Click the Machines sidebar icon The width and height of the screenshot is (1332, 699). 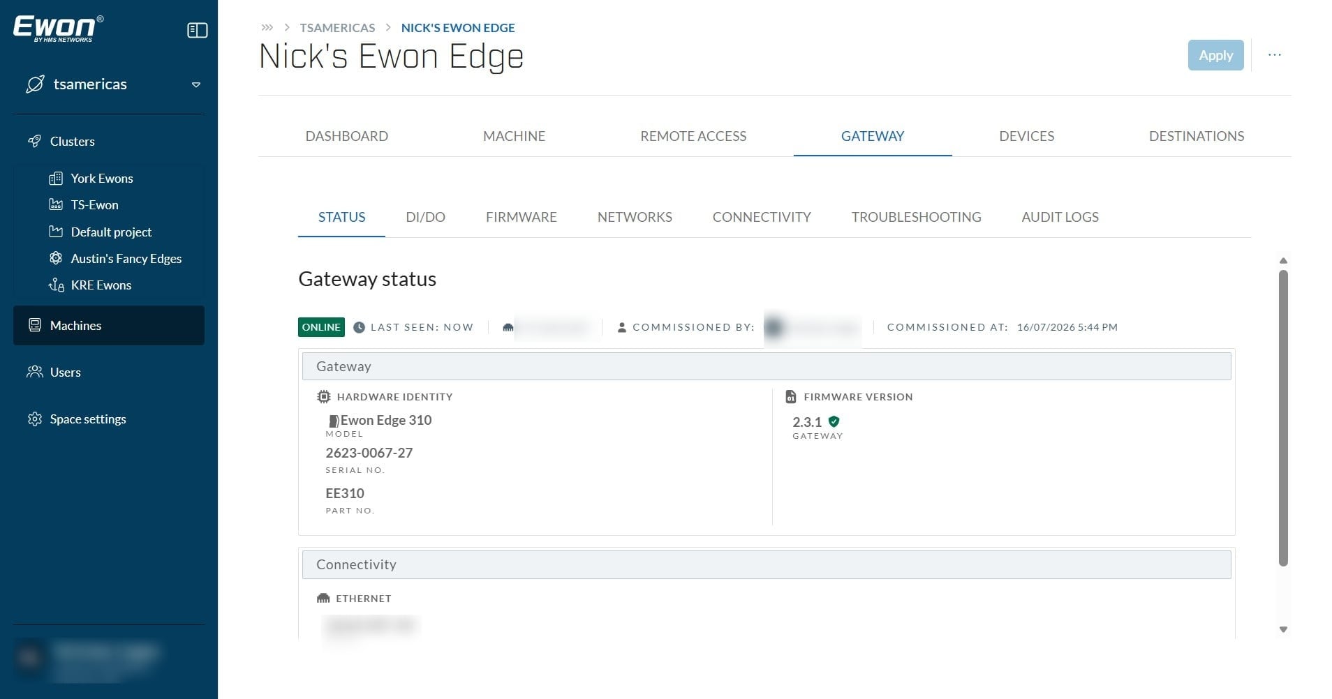click(x=34, y=325)
